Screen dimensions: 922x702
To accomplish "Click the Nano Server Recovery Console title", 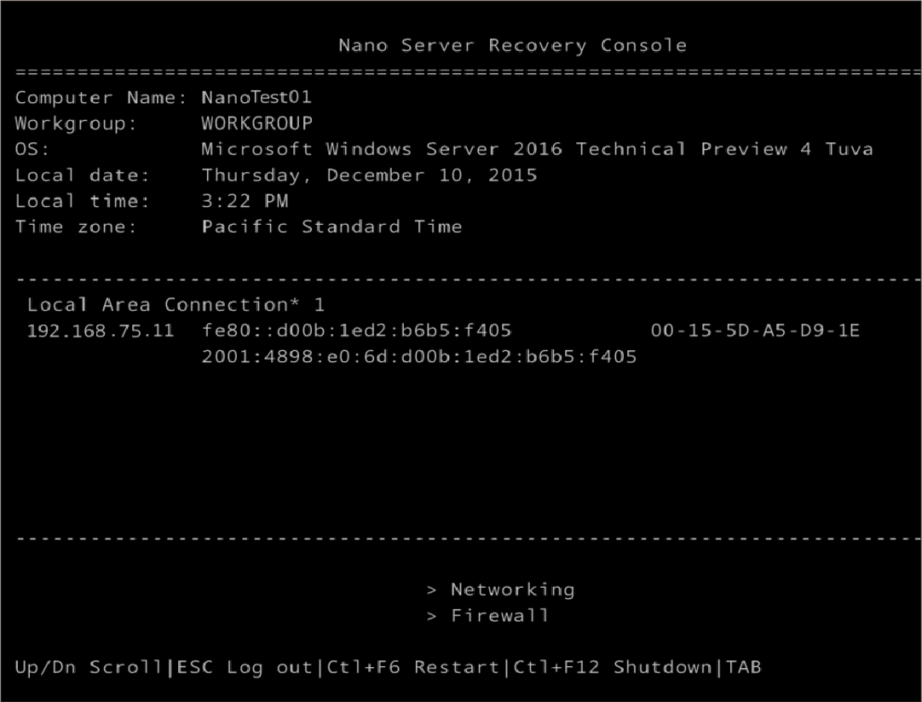I will (513, 45).
